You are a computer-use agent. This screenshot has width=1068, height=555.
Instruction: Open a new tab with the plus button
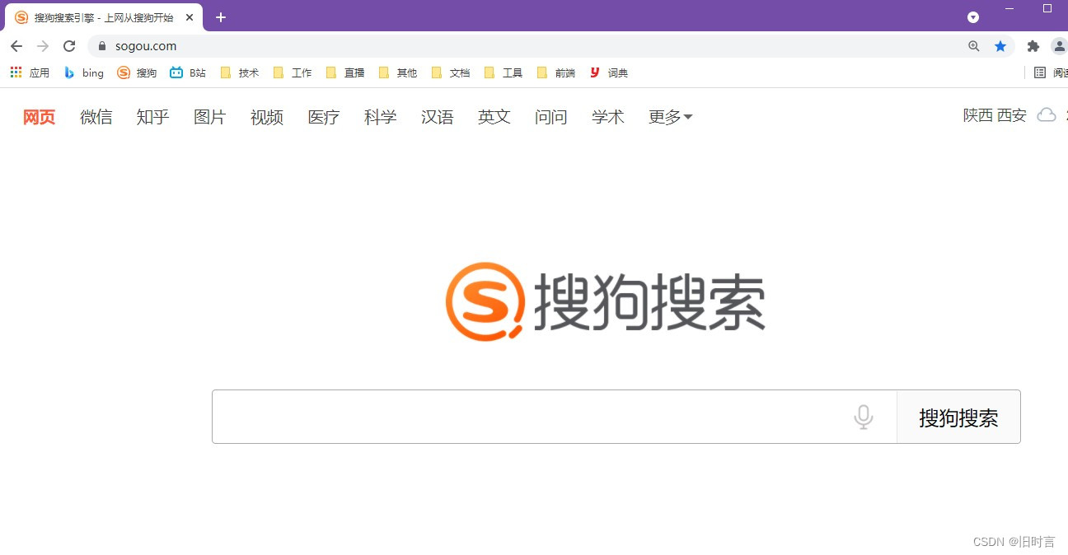(221, 17)
